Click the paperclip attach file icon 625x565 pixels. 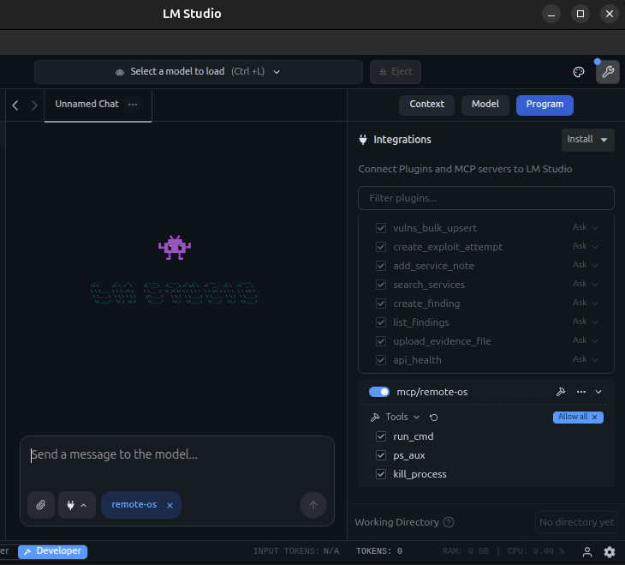pyautogui.click(x=40, y=505)
